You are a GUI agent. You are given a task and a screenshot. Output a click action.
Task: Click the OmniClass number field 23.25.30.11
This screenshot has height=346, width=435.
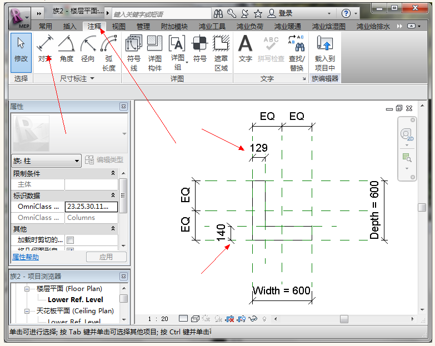pyautogui.click(x=92, y=207)
